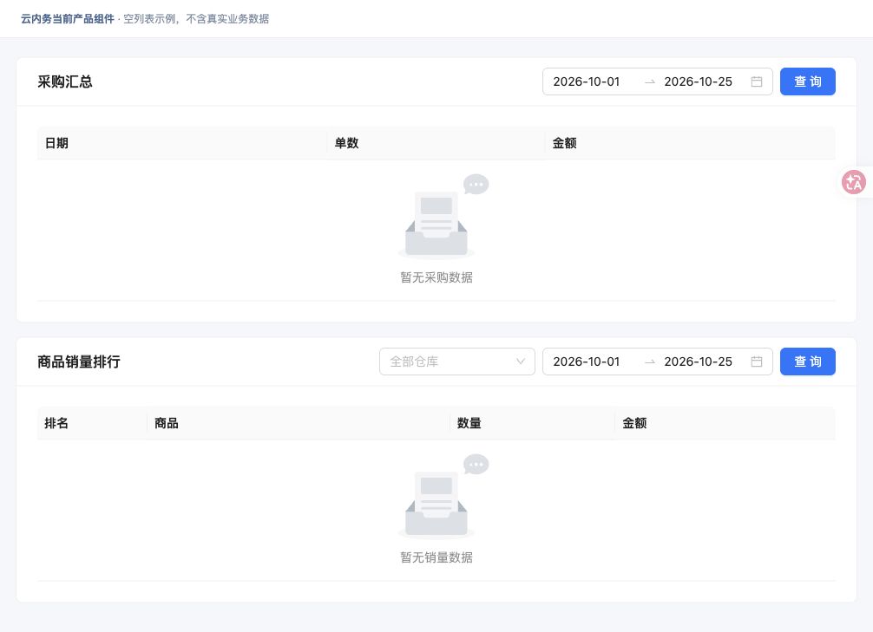Open calendar icon in 商品销量排行 date range
This screenshot has height=632, width=873.
tap(757, 362)
